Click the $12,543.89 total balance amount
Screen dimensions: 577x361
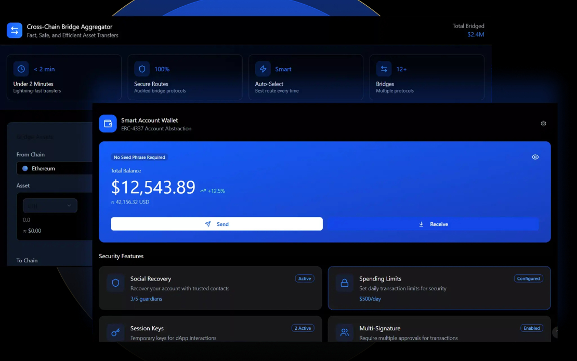point(153,187)
